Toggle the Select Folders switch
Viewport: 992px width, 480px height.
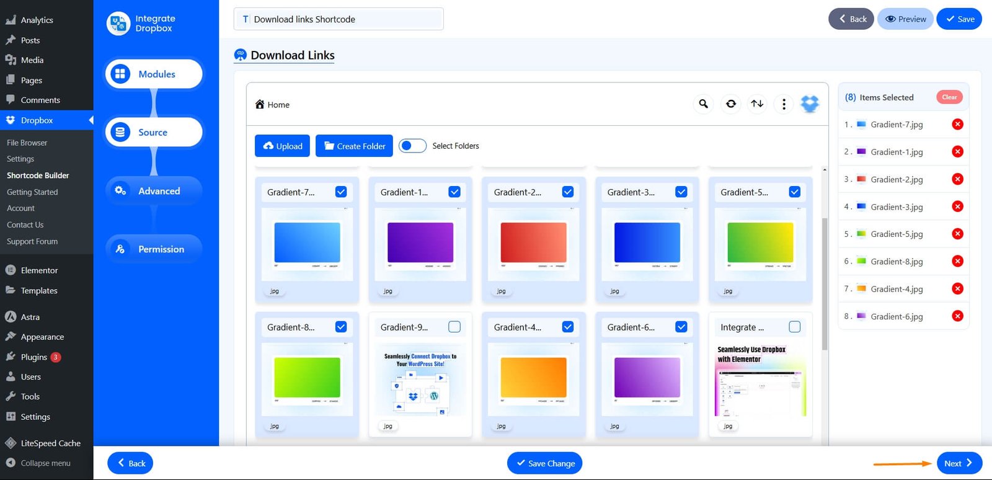coord(412,146)
